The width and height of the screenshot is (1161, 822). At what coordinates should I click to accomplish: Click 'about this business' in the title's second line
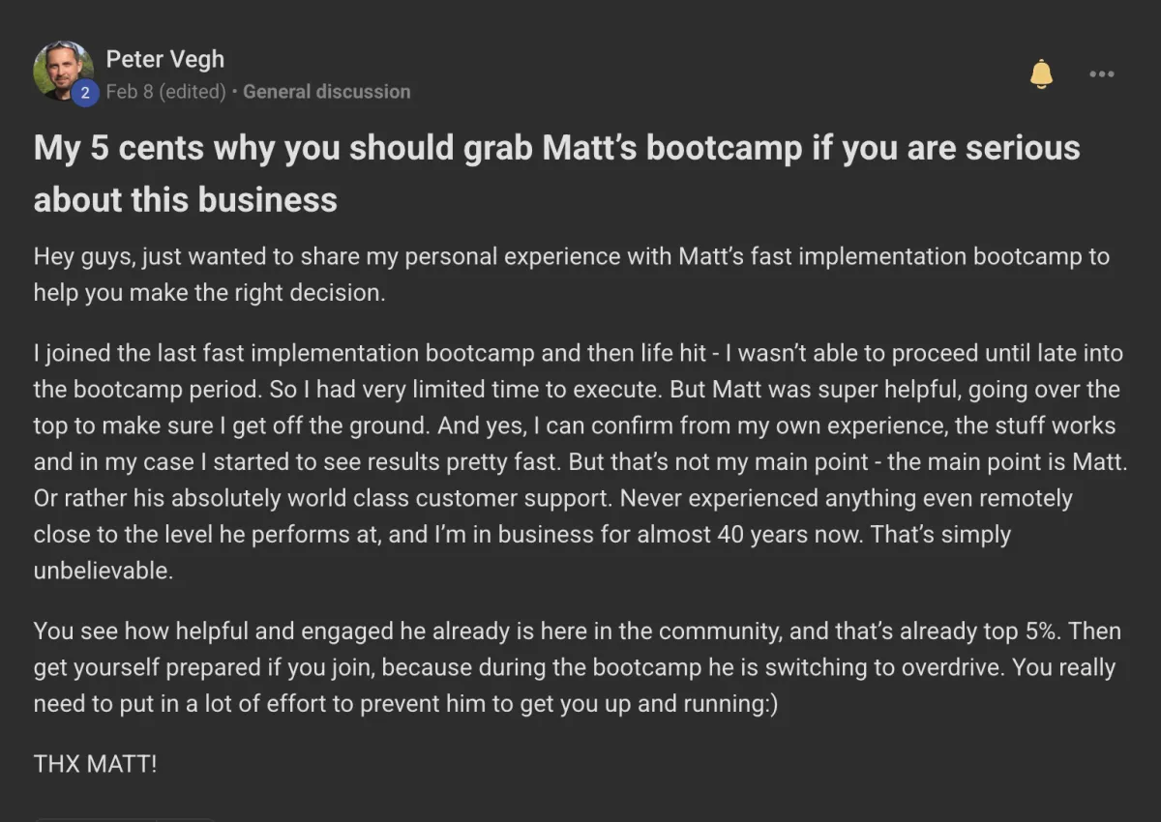tap(186, 199)
